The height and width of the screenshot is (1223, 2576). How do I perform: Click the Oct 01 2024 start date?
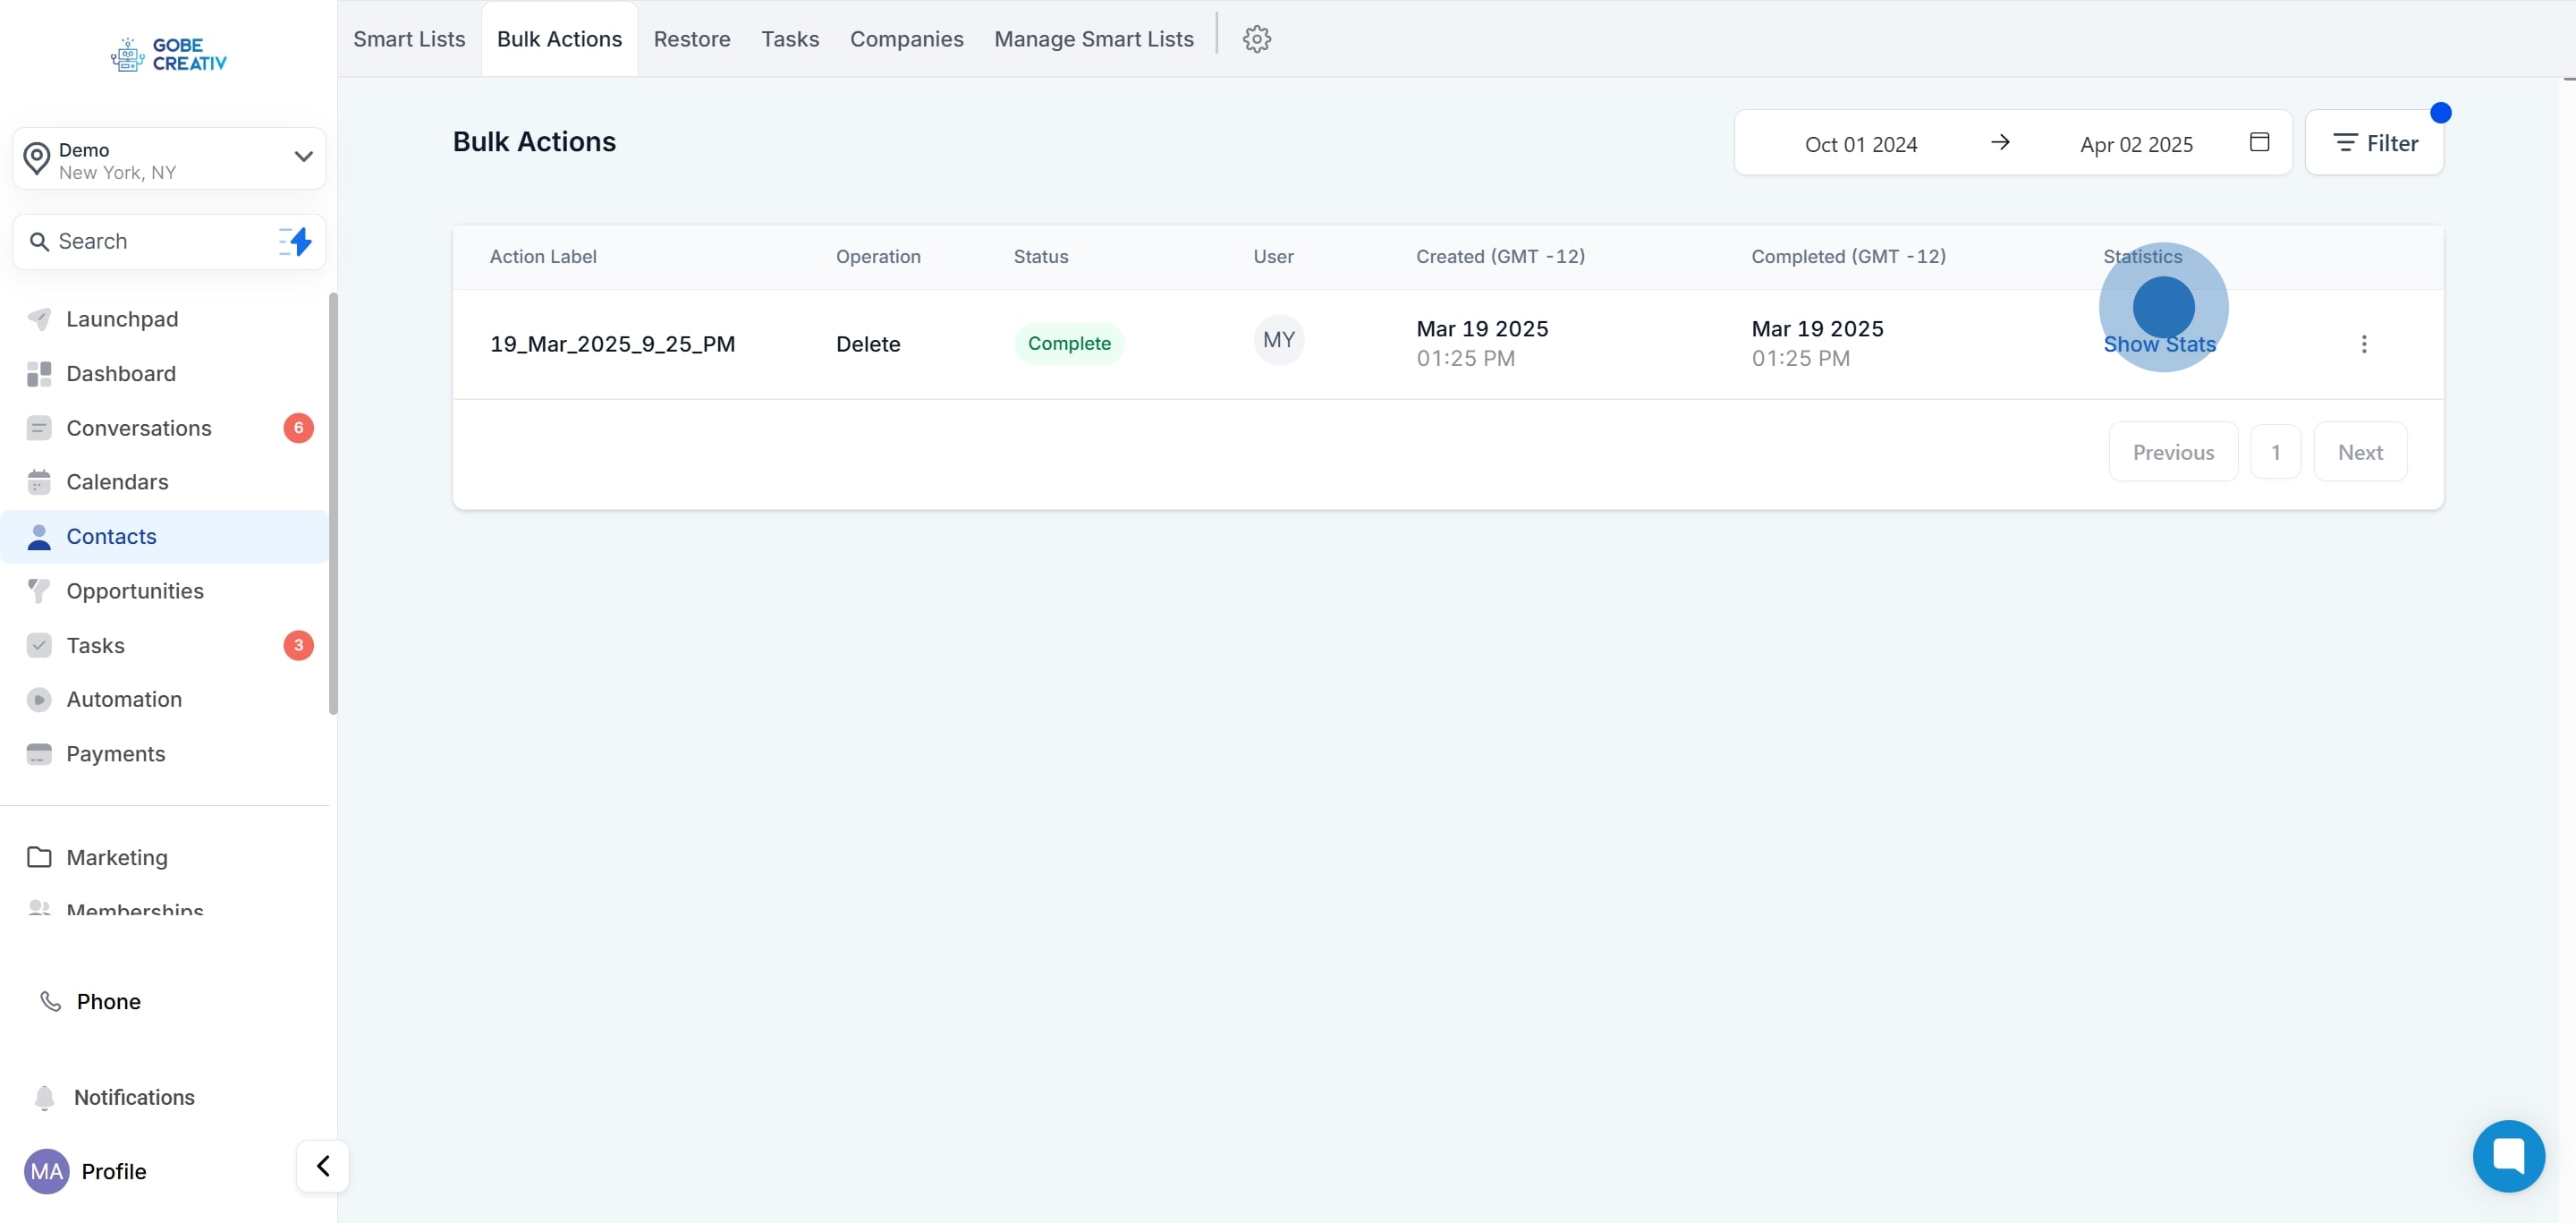pos(1860,144)
